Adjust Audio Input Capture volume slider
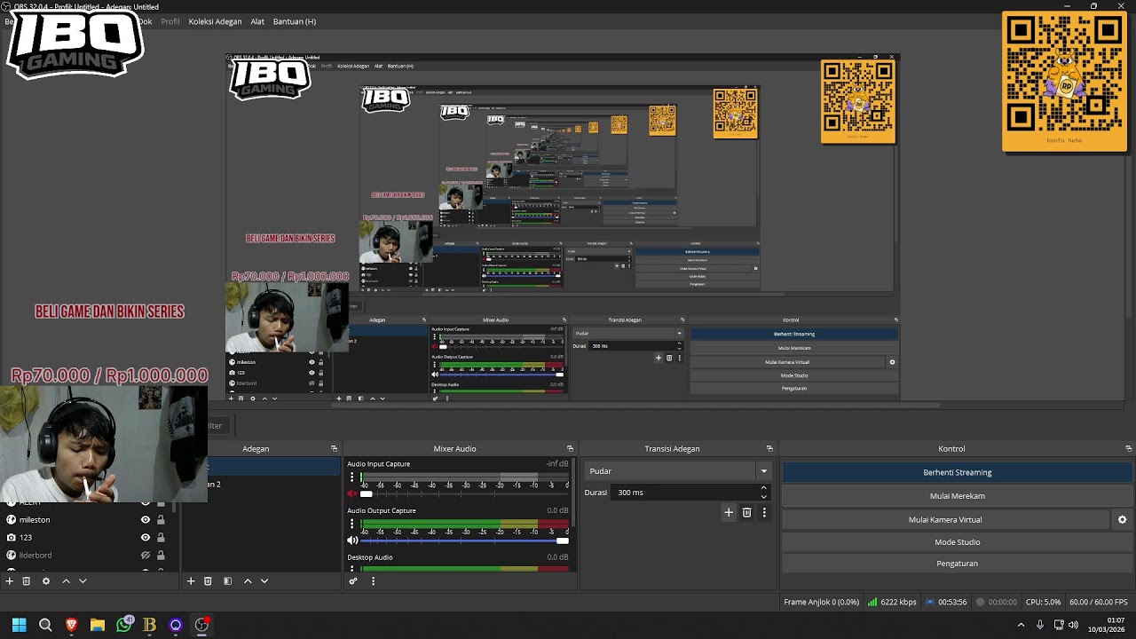Screen dimensions: 1136x639 tap(463, 493)
